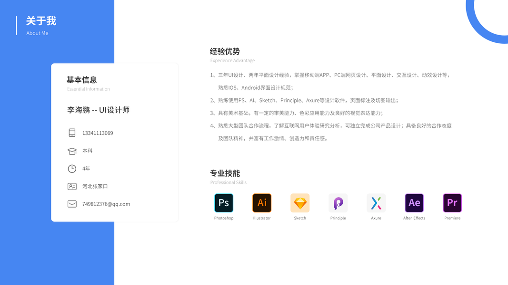Click the phone number 13341113069
508x285 pixels.
coord(98,133)
